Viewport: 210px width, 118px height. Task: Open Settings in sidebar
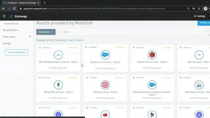(x=7, y=43)
